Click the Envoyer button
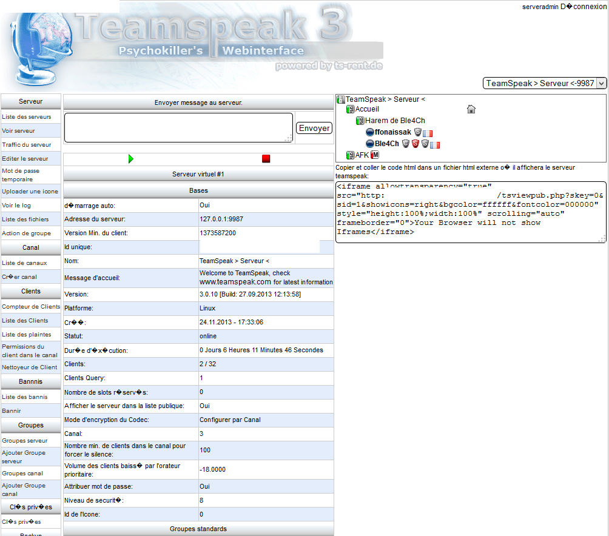 coord(314,128)
